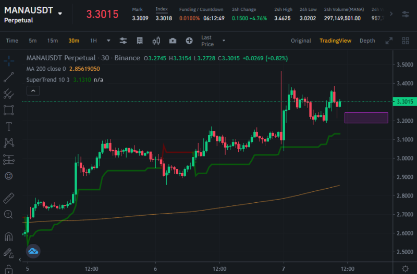Click the 24h Low value 3.0202
This screenshot has height=274, width=417.
pyautogui.click(x=308, y=18)
